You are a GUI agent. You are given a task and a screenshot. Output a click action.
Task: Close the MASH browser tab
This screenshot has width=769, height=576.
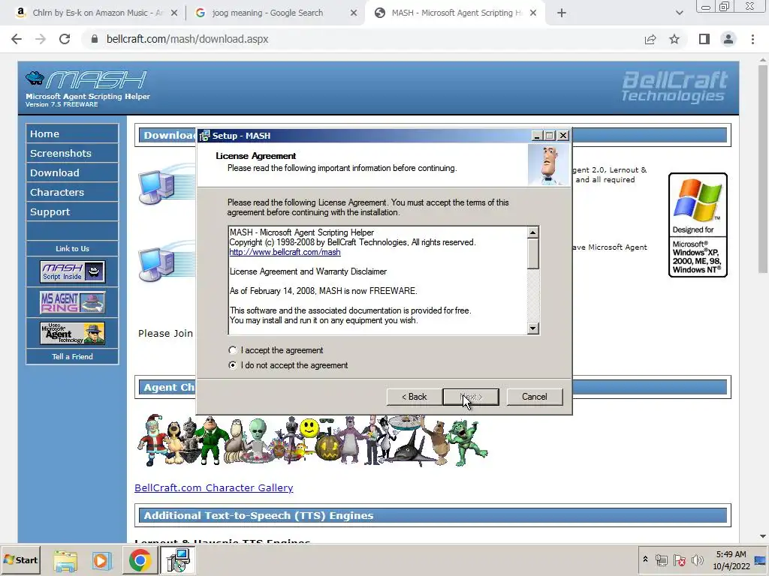[x=534, y=13]
